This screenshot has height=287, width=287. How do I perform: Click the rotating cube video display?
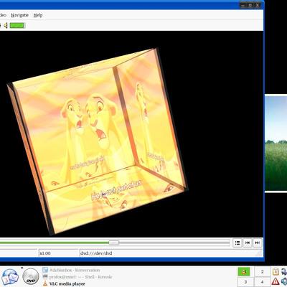[97, 141]
